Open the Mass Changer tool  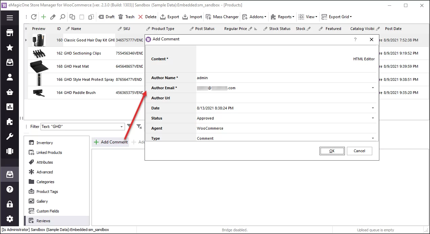click(222, 16)
